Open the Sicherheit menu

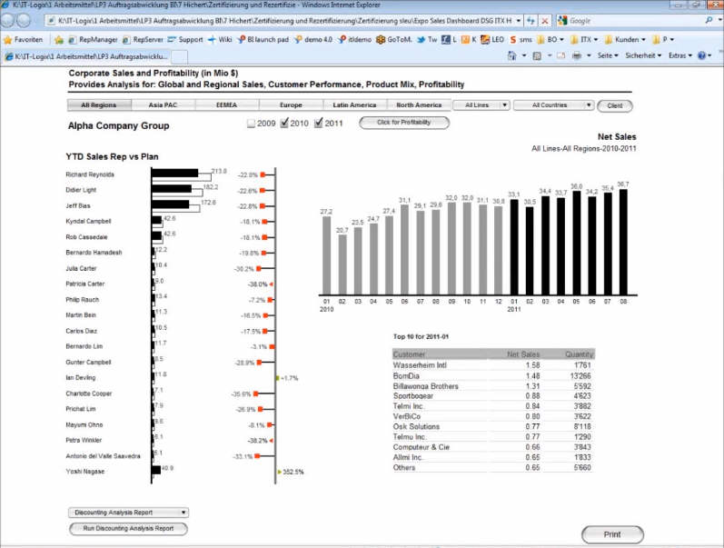click(x=643, y=55)
